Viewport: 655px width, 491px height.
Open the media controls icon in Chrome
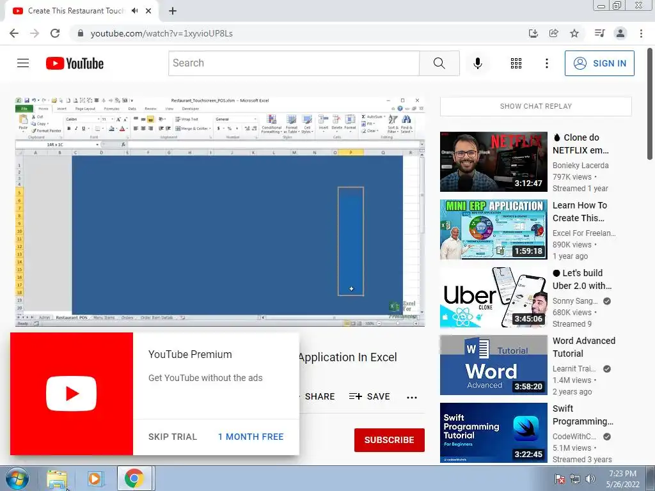[599, 33]
